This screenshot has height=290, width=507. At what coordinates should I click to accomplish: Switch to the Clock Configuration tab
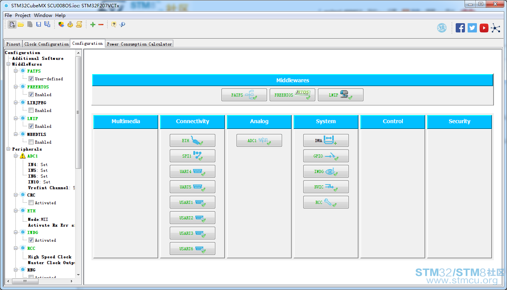coord(46,44)
